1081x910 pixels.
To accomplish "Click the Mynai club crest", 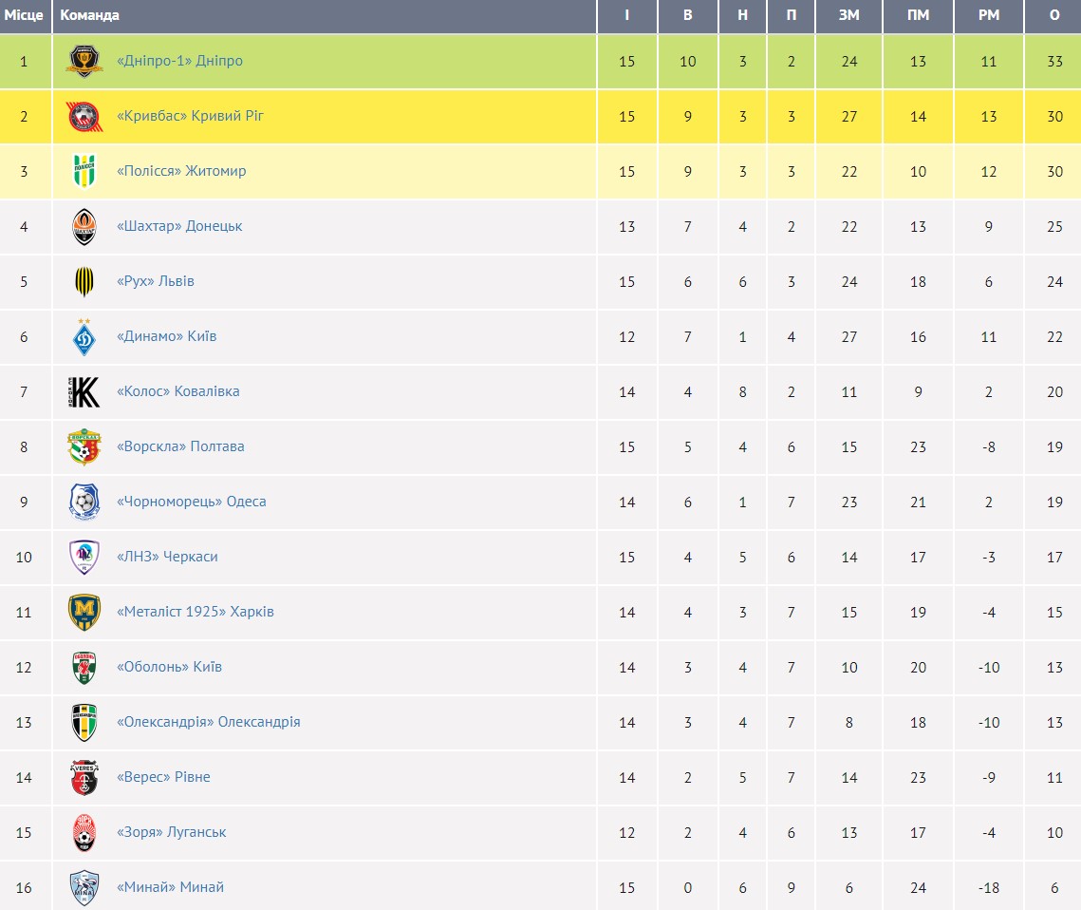I will click(x=84, y=888).
